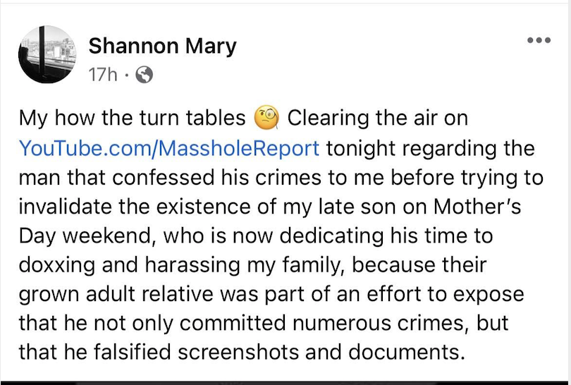Open the YouTube.com/MassholeReport link
The image size is (571, 385).
coord(169,149)
